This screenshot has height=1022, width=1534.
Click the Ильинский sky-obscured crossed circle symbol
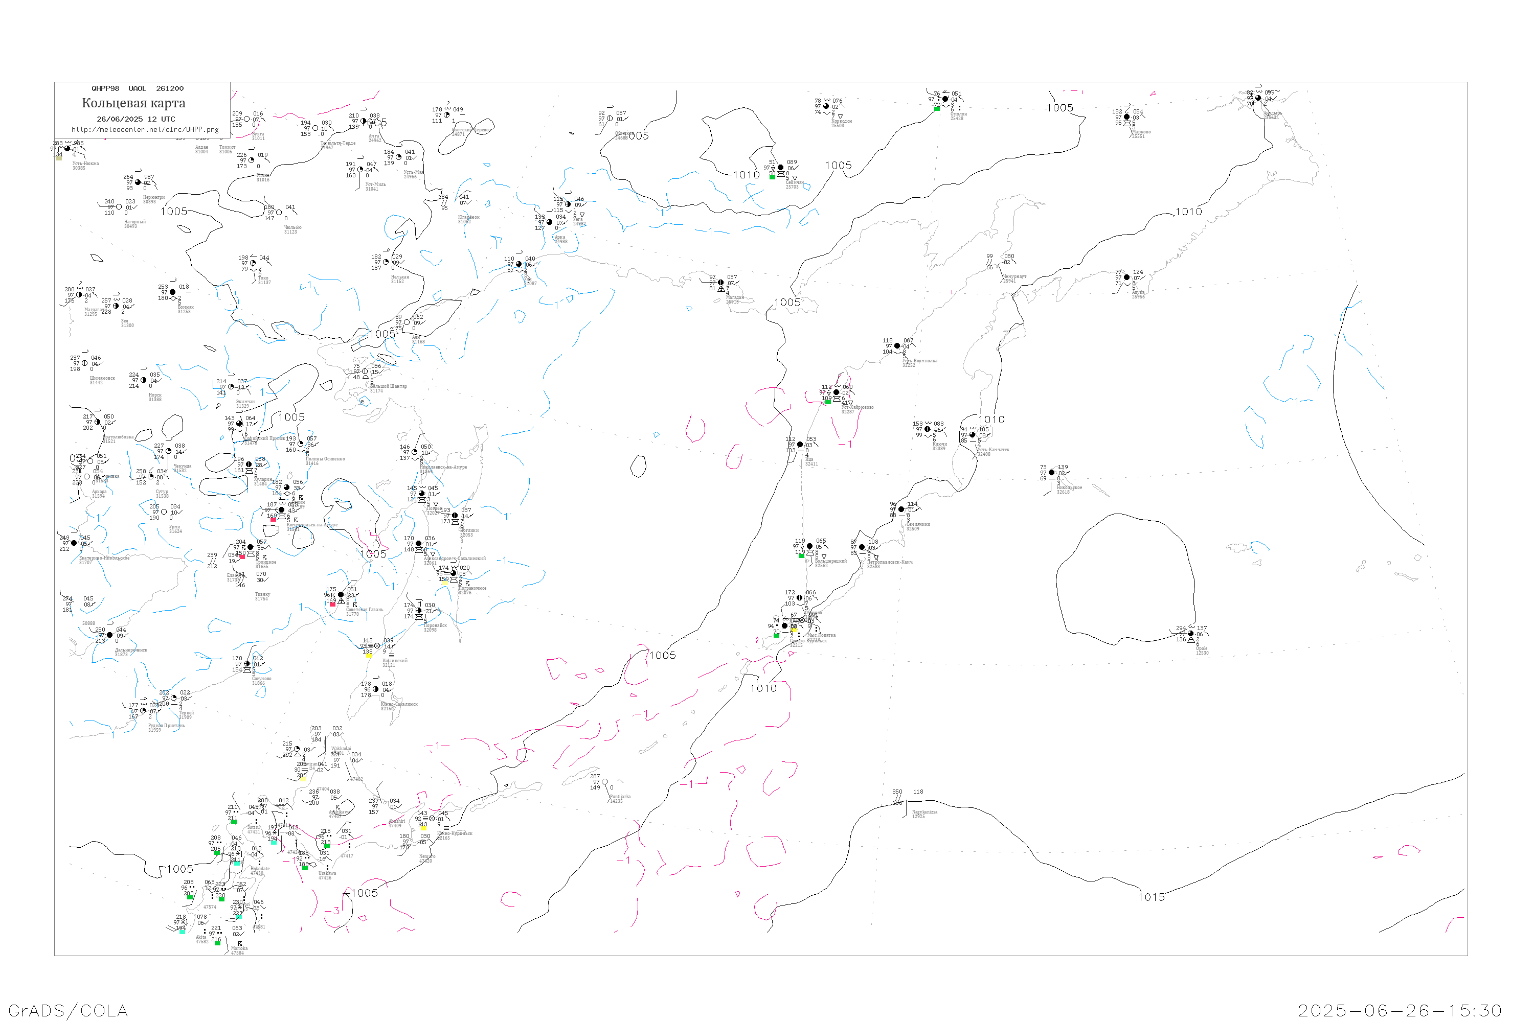(377, 646)
